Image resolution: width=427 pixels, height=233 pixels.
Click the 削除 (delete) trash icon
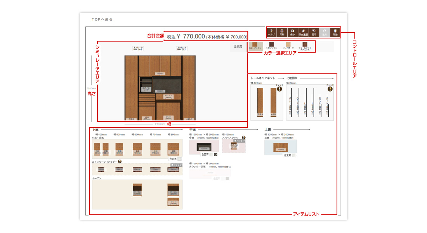pyautogui.click(x=335, y=32)
